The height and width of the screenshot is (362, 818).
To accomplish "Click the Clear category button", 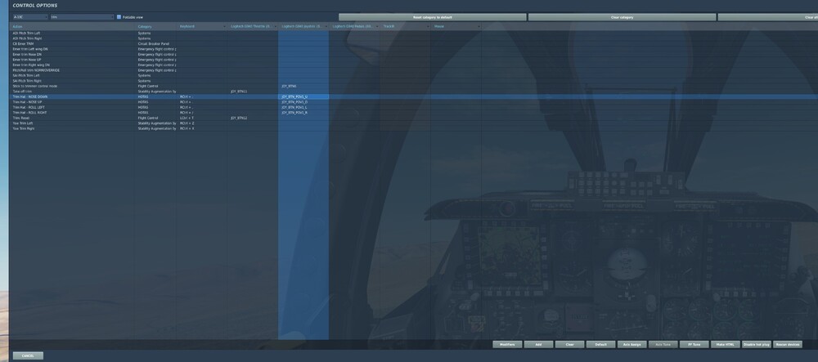I will click(x=622, y=17).
